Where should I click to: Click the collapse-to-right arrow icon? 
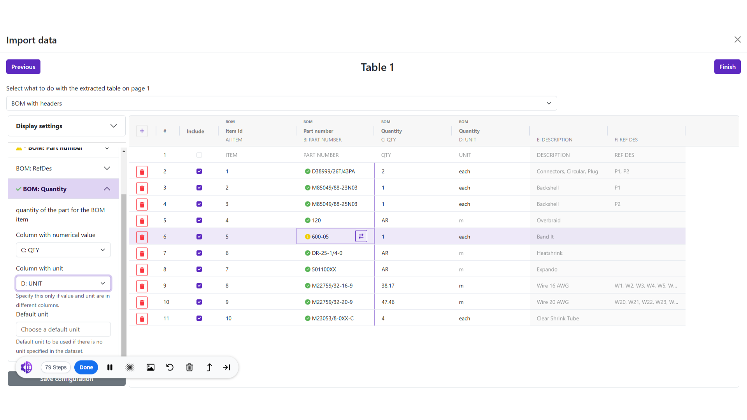226,367
